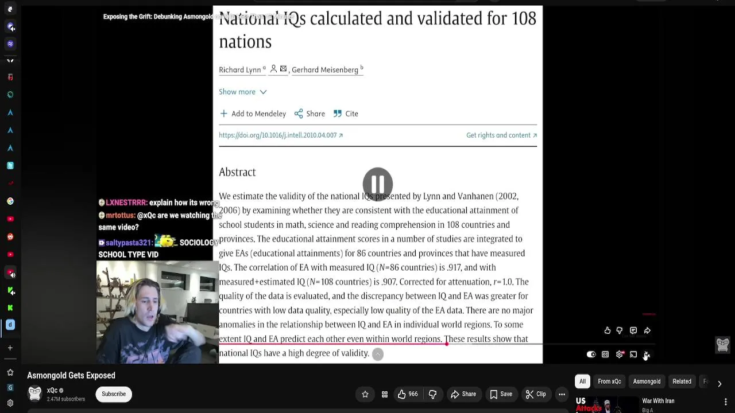Click chat username mrtottus
The width and height of the screenshot is (735, 413).
tap(121, 215)
